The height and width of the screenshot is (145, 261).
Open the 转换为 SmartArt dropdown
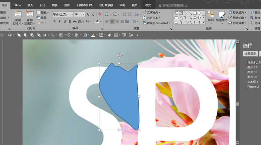[157, 23]
